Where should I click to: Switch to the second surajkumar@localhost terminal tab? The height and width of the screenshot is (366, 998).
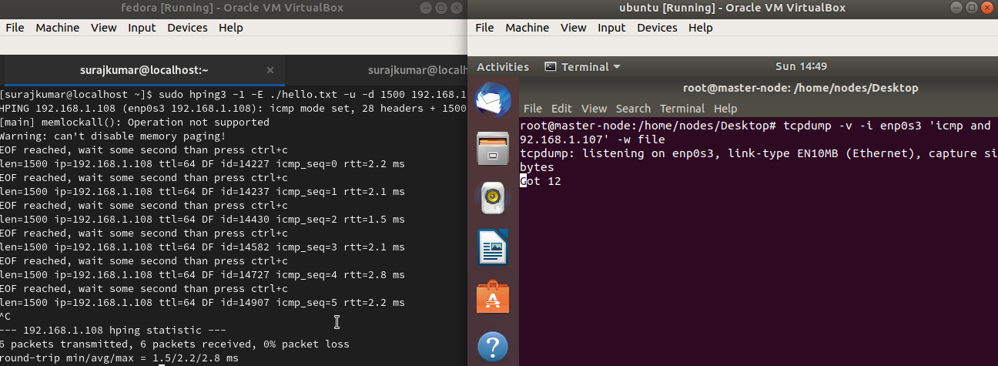[x=416, y=70]
